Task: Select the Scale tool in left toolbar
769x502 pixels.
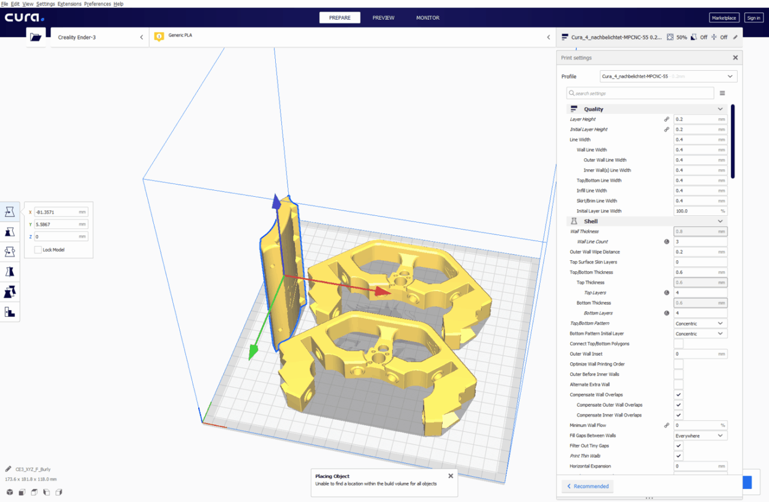Action: pyautogui.click(x=10, y=232)
